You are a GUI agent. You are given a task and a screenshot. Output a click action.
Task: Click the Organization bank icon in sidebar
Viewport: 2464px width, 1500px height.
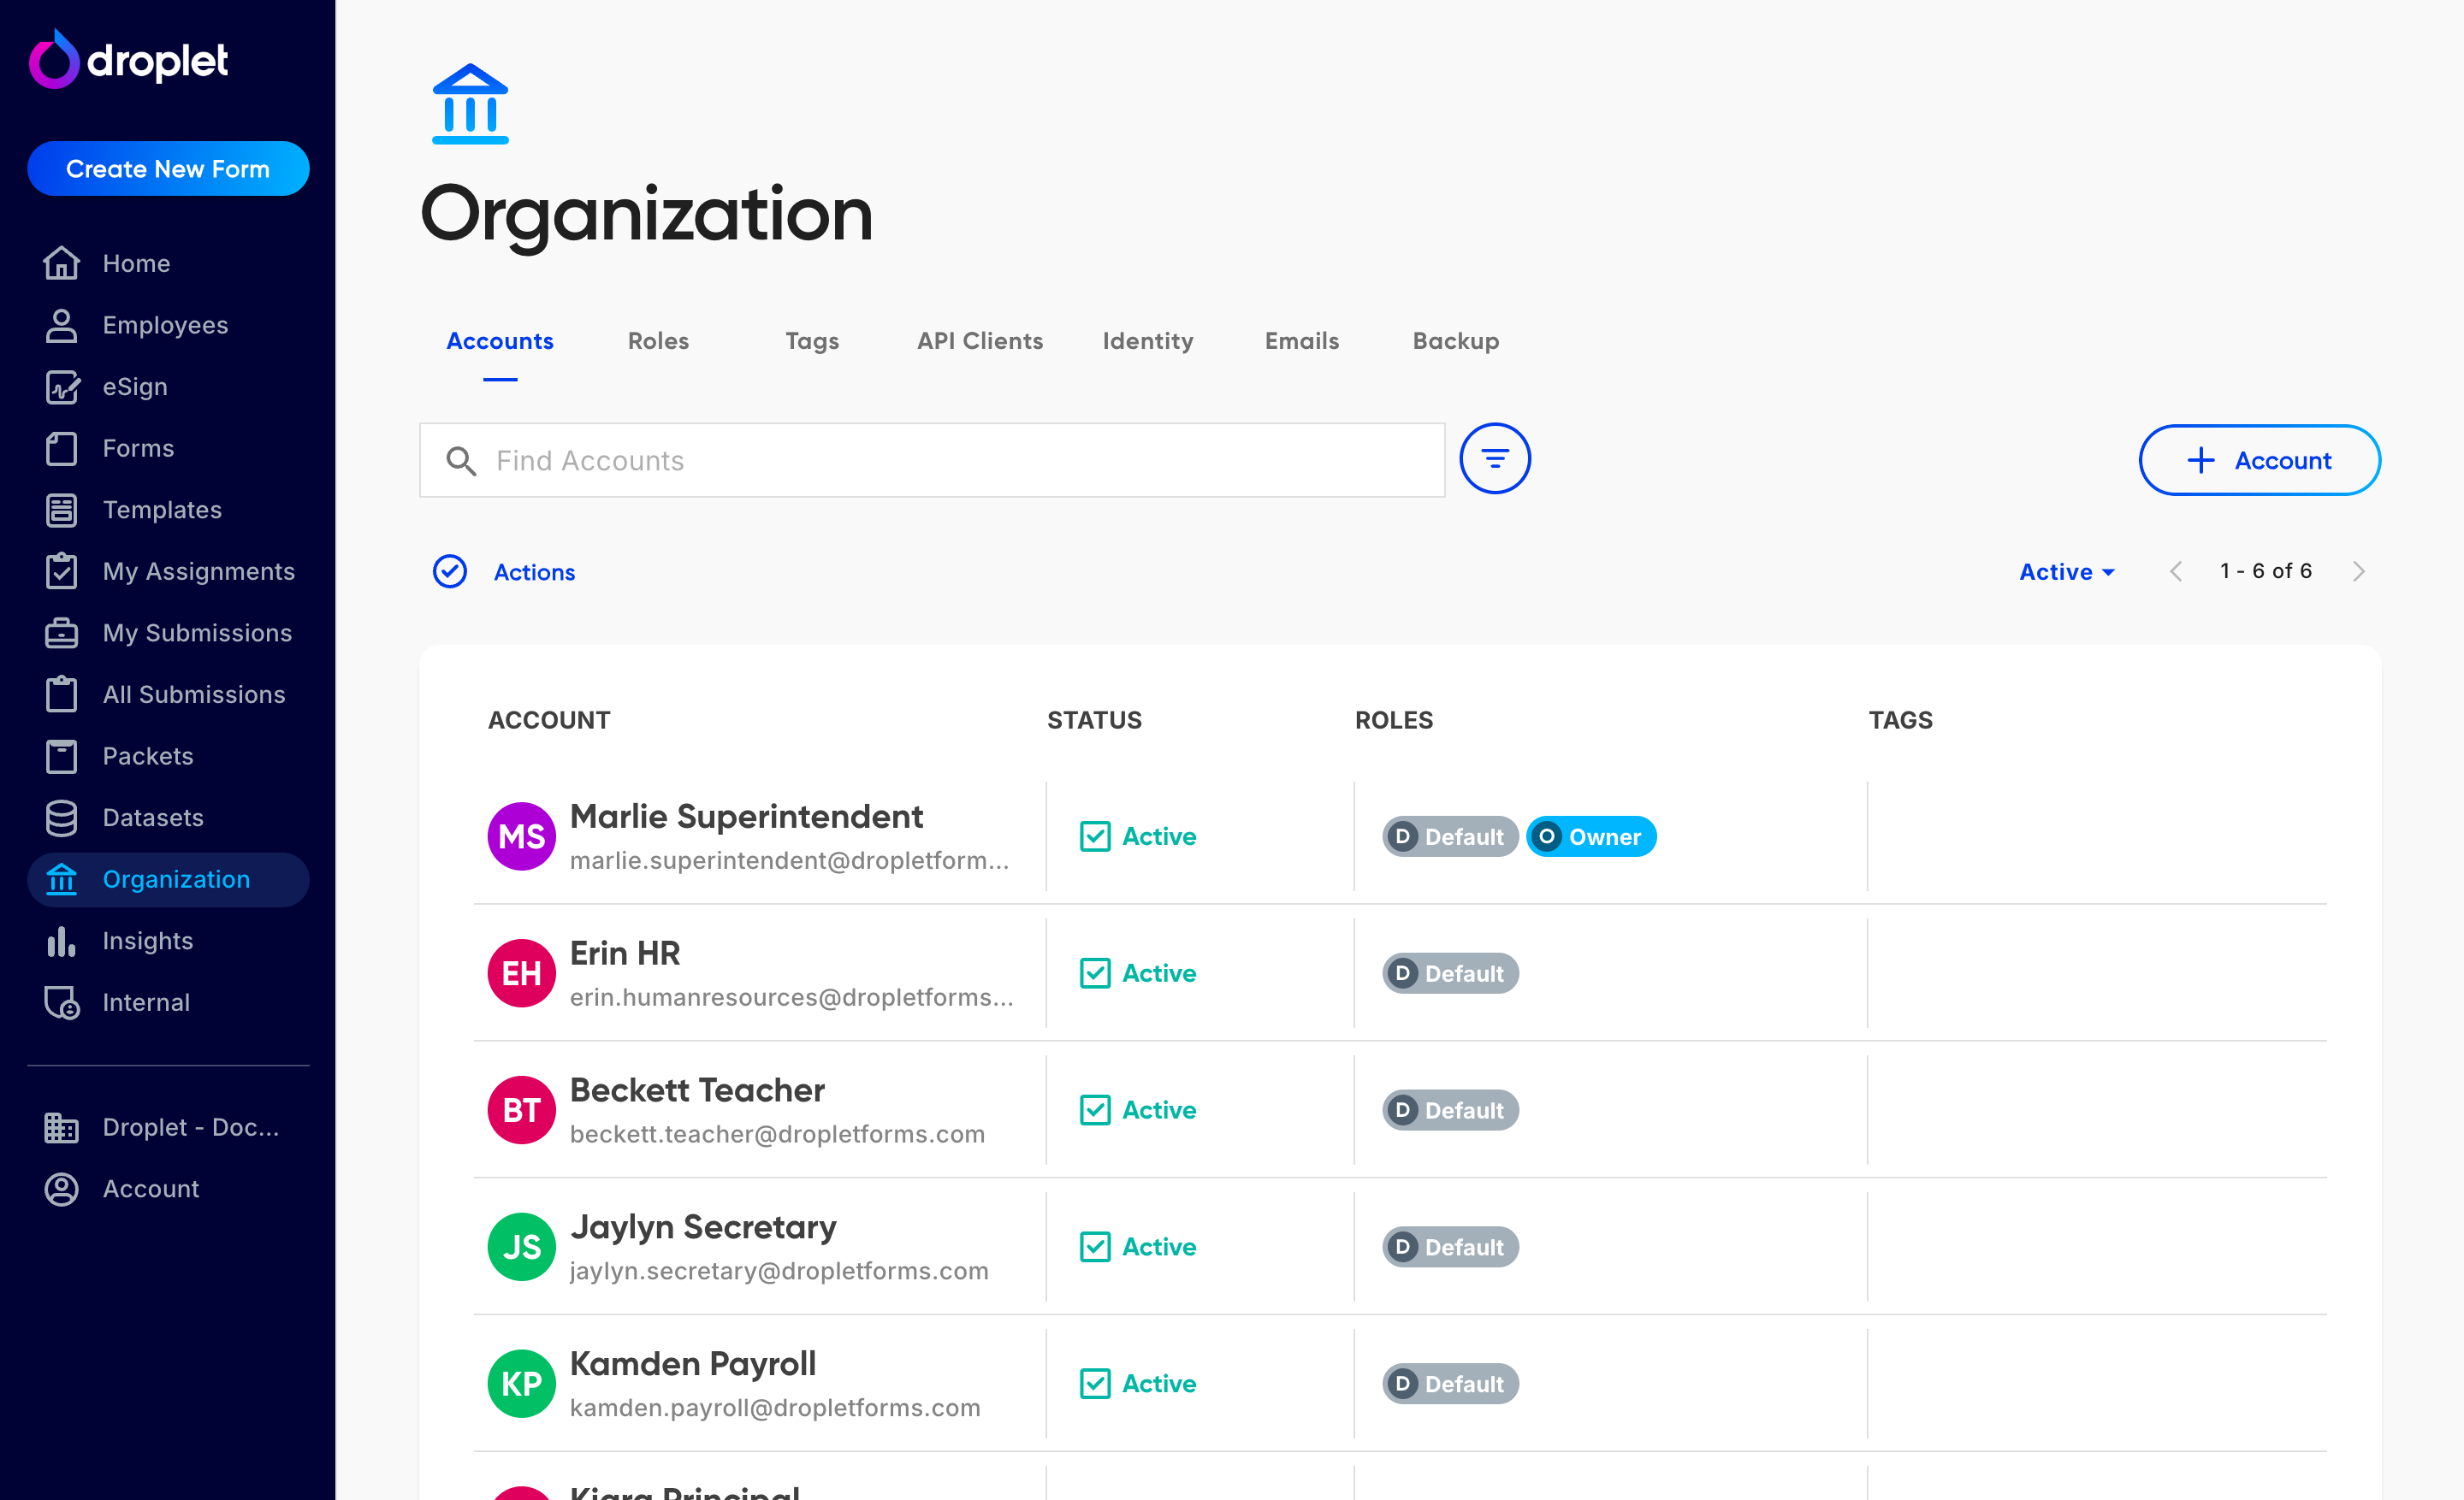61,878
